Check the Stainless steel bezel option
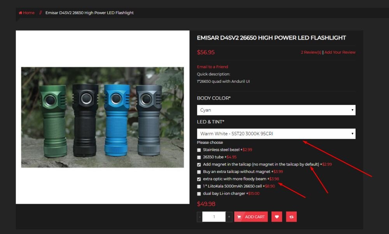Screen dimensions: 389x234 (199, 150)
